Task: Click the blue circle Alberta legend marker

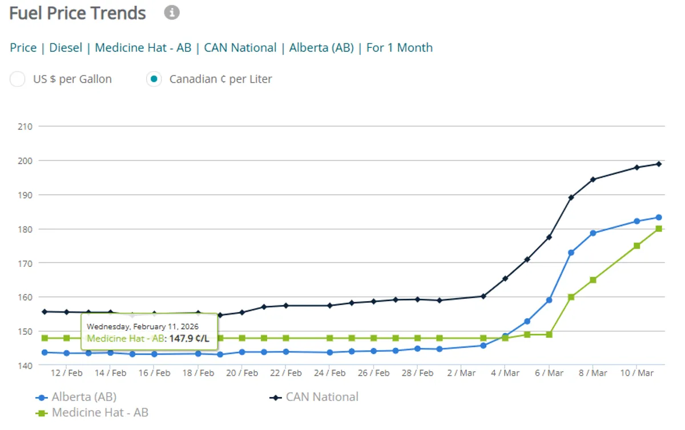Action: click(x=41, y=397)
